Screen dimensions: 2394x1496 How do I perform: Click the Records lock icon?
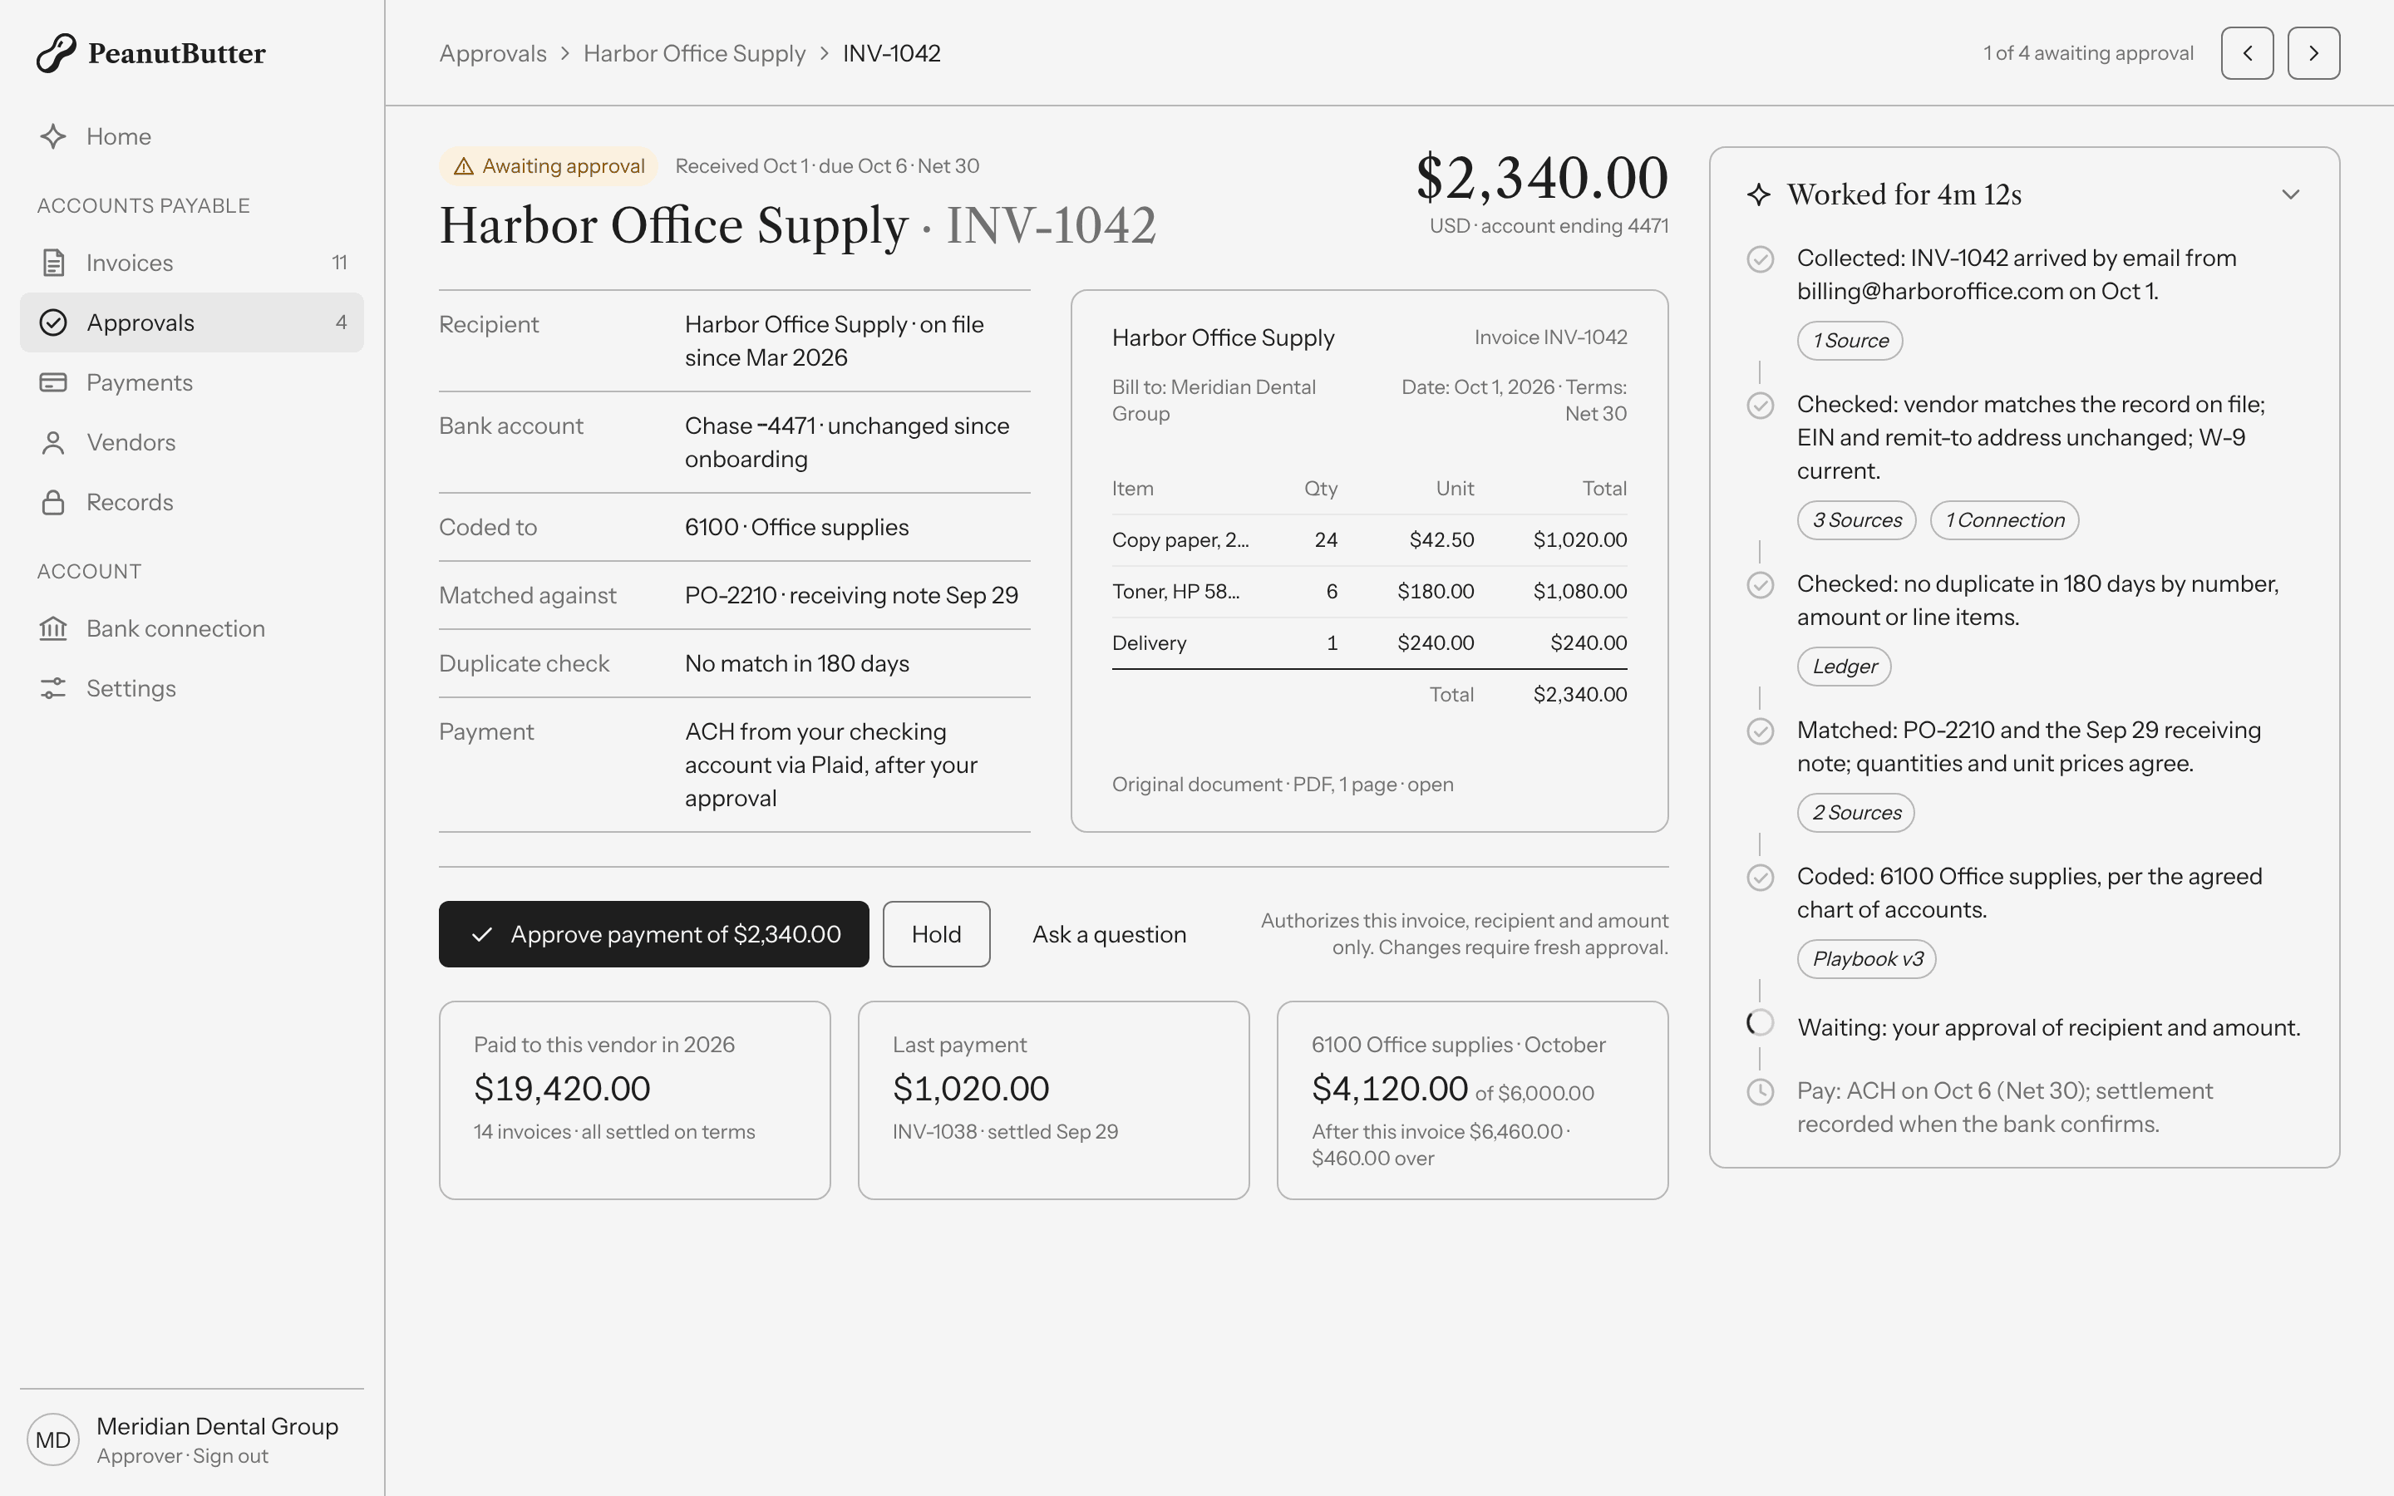tap(53, 502)
